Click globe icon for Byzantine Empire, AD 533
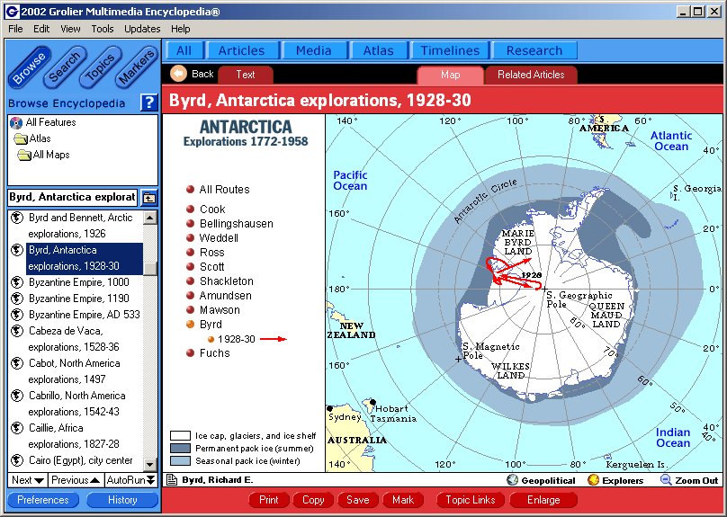 [x=17, y=315]
